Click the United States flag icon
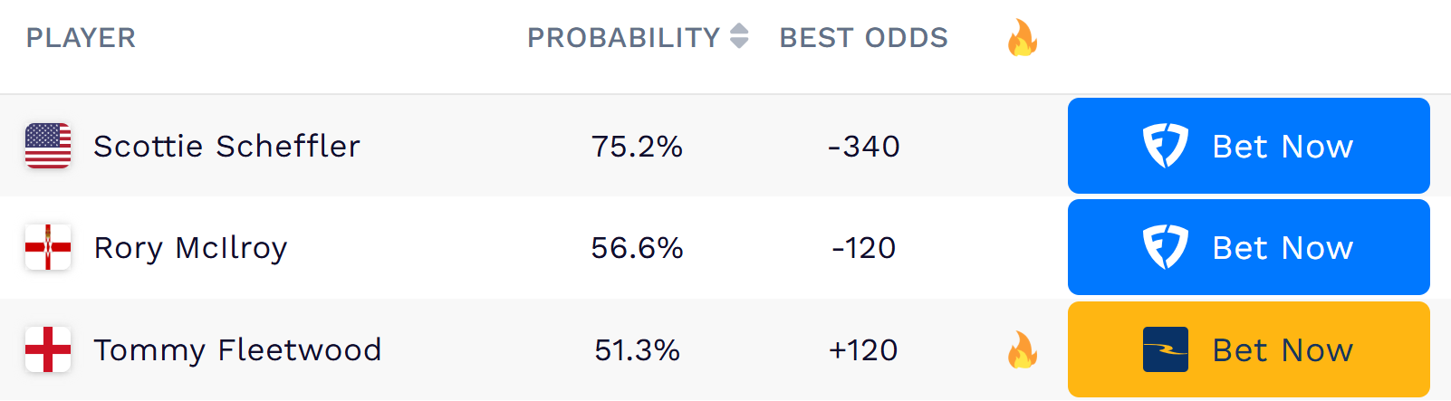This screenshot has height=401, width=1451. (x=48, y=146)
